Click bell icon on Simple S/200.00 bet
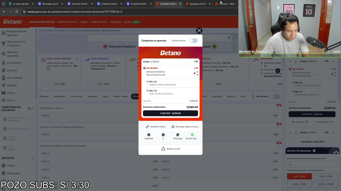Screen dimensions: 341x191 [x=295, y=132]
